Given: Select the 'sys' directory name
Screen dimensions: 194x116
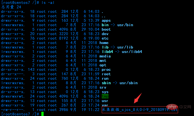Looking at the screenshot, I should (105, 92).
